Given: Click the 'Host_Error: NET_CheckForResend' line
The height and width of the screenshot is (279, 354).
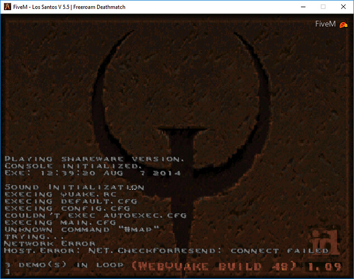Looking at the screenshot, I should [166, 251].
